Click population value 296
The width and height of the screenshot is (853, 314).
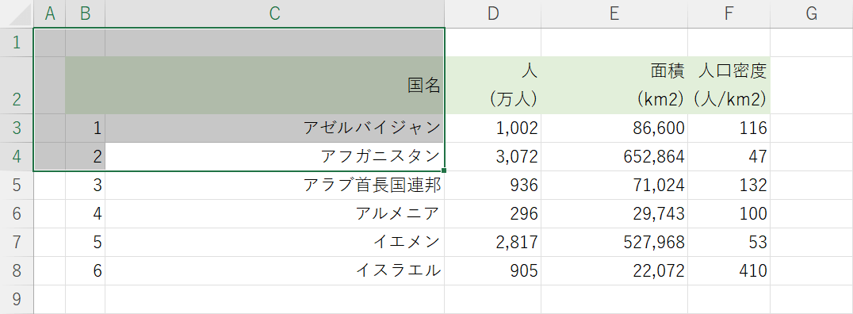493,214
